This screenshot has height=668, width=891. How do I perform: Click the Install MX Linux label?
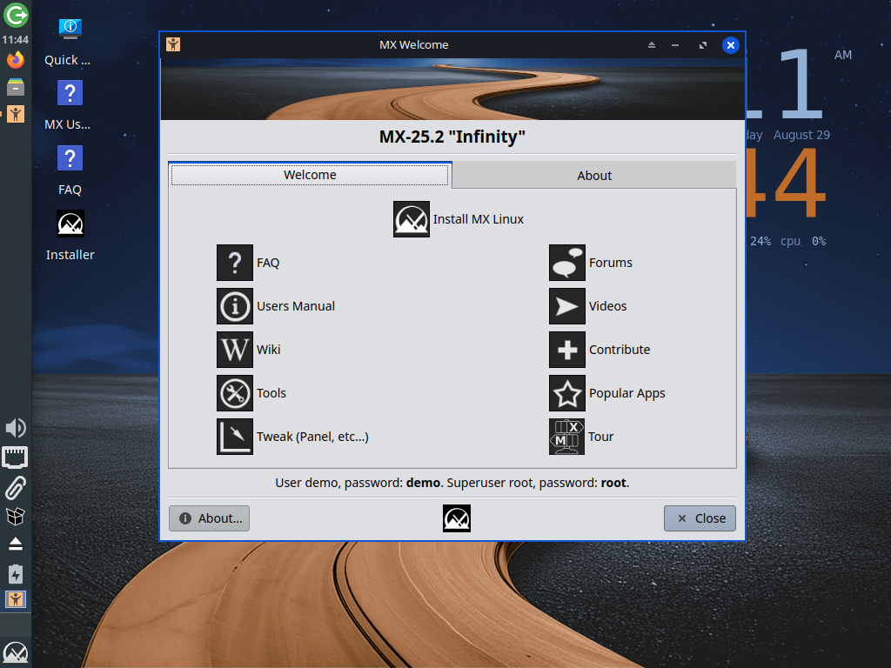479,218
